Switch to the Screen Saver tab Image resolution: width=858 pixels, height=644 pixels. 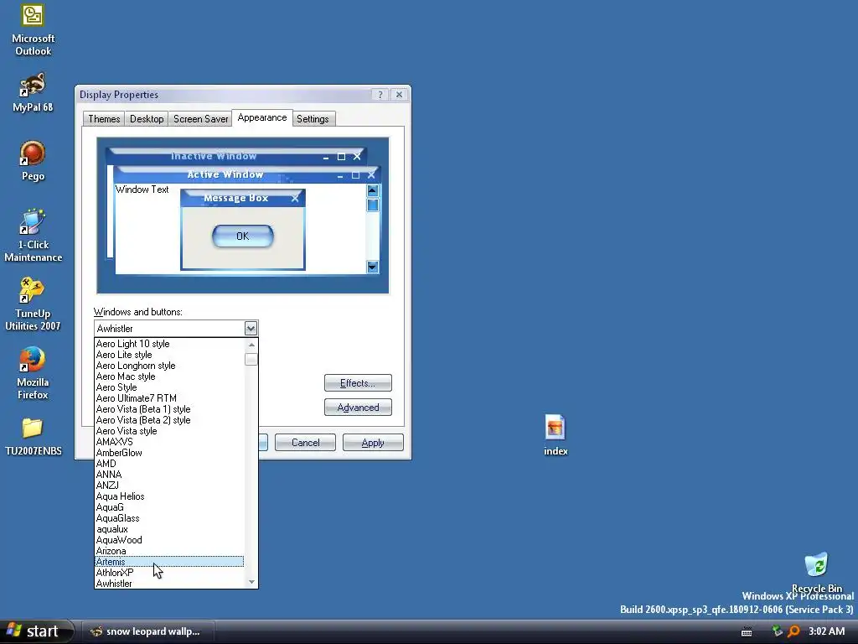(200, 119)
